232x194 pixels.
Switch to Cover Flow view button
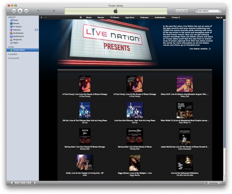coord(186,11)
